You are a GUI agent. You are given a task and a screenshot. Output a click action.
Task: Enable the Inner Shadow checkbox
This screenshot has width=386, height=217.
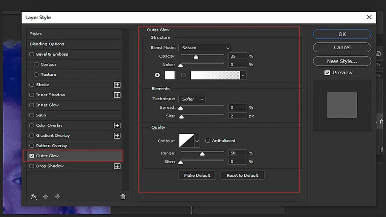point(32,95)
